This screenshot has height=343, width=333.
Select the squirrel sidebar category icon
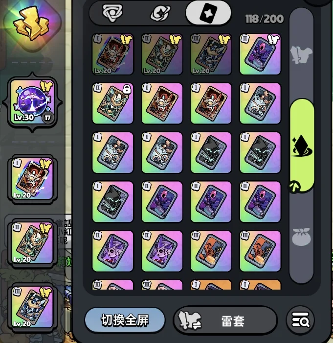[301, 55]
